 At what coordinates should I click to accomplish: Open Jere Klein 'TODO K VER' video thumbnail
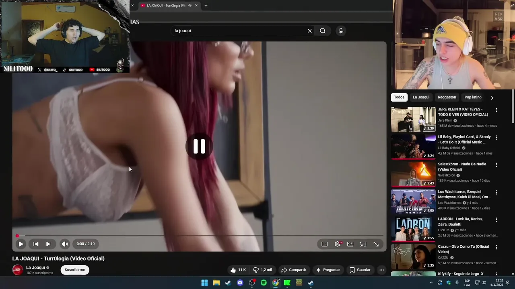point(413,119)
